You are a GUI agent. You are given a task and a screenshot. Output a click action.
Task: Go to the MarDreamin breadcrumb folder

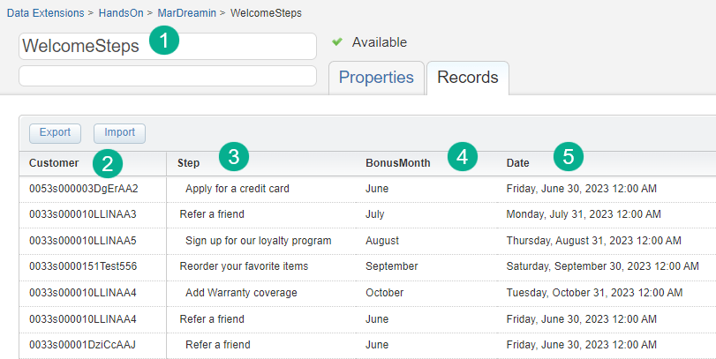pos(187,13)
